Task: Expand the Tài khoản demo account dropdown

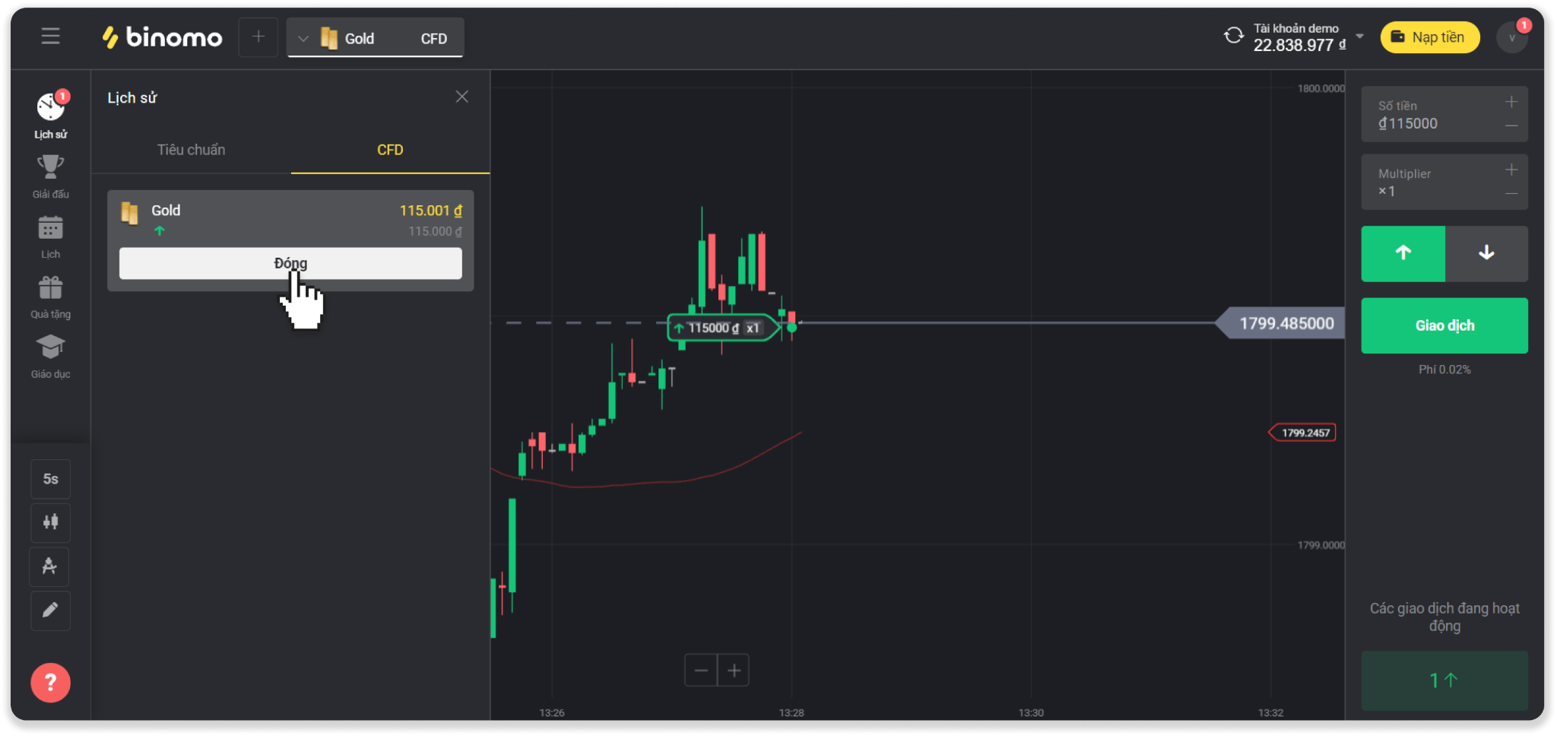Action: click(1359, 36)
